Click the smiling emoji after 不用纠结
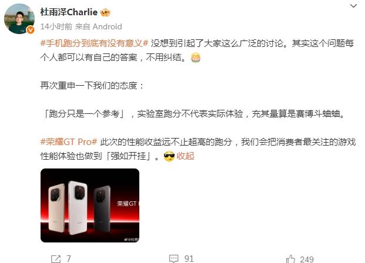365x263 pixels. (196, 58)
